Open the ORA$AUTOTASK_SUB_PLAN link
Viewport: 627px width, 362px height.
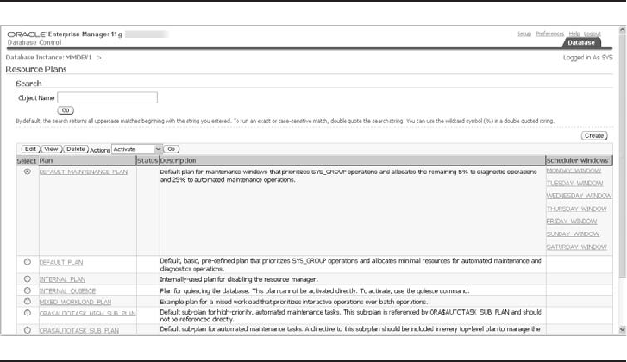pos(78,331)
